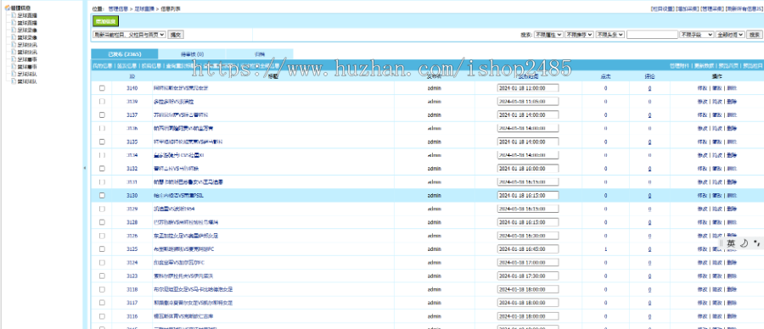
Task: Tick the checkbox for row ID 3130
Action: click(102, 195)
